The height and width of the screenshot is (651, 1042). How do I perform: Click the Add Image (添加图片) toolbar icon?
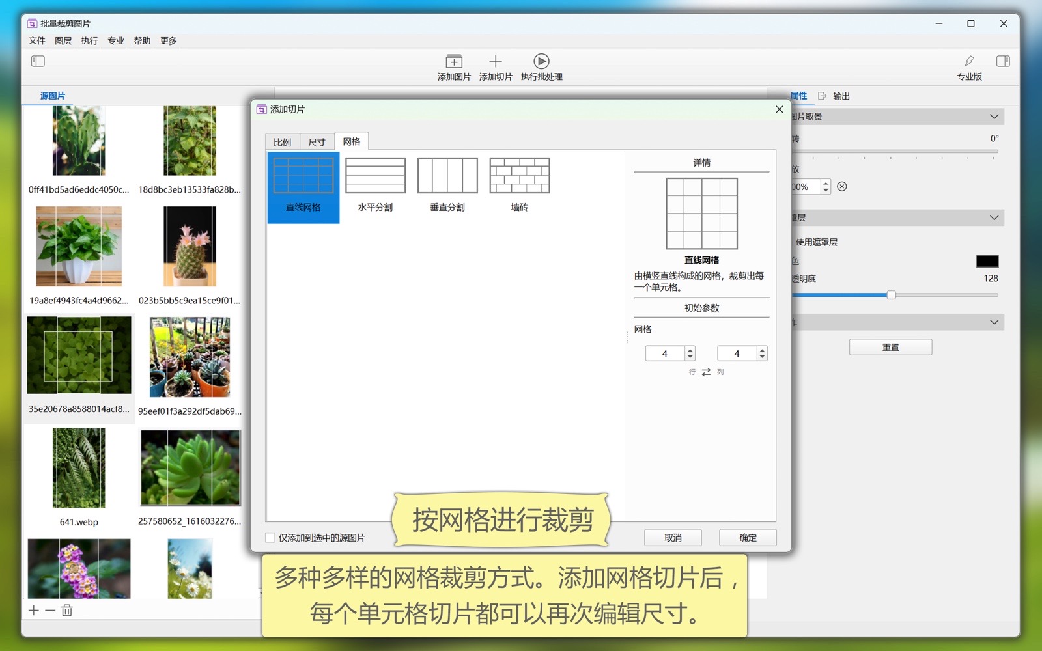click(x=453, y=62)
